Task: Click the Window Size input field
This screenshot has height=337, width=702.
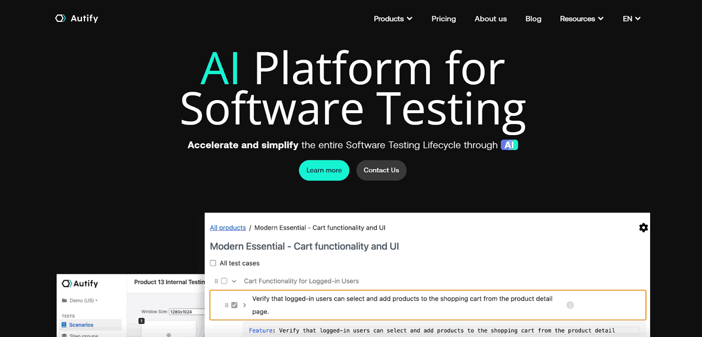Action: click(186, 312)
